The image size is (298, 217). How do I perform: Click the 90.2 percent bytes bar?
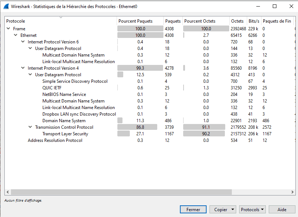tap(204, 133)
